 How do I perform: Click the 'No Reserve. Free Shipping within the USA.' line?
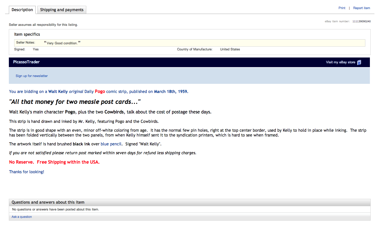pos(54,162)
